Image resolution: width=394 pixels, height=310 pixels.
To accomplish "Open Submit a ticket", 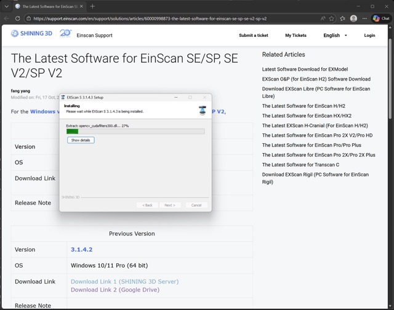I will click(x=254, y=36).
